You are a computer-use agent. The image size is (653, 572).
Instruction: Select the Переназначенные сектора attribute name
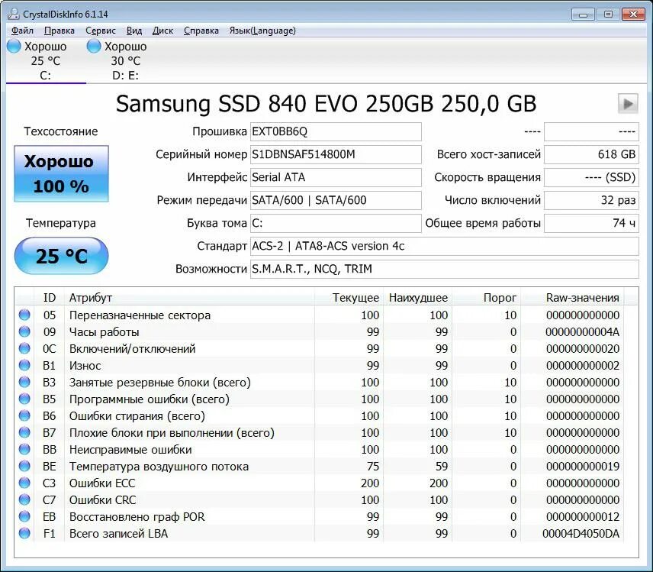click(x=140, y=315)
